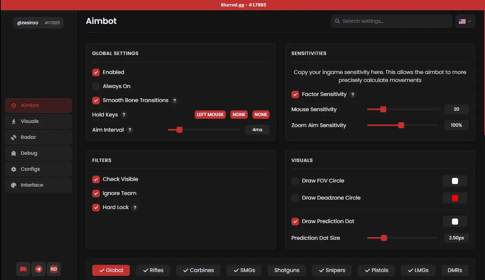Click help icon beside Smooth Bone Transitions
The height and width of the screenshot is (280, 485).
(x=175, y=101)
